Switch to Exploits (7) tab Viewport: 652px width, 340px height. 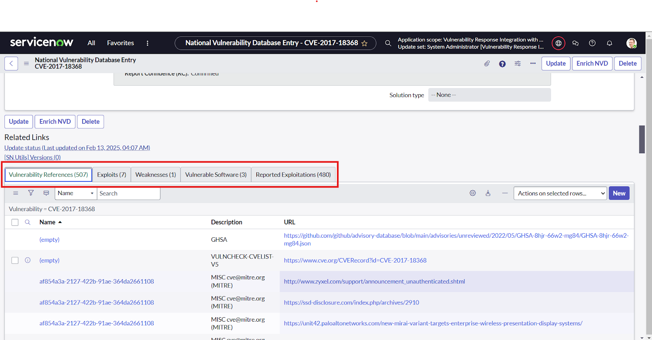pos(112,174)
